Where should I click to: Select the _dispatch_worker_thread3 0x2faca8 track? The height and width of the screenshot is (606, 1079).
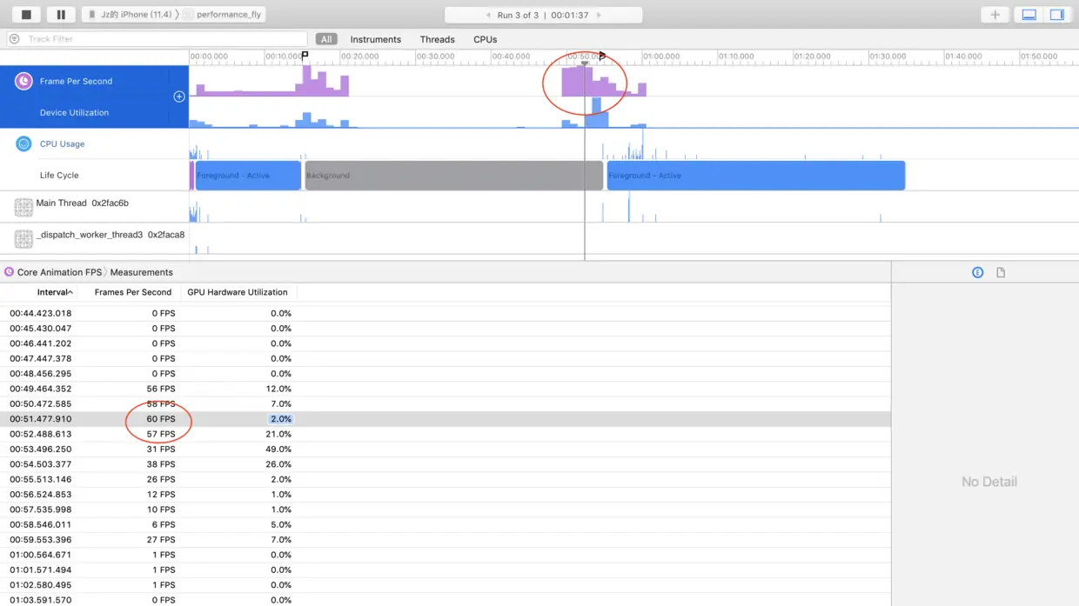[x=111, y=234]
